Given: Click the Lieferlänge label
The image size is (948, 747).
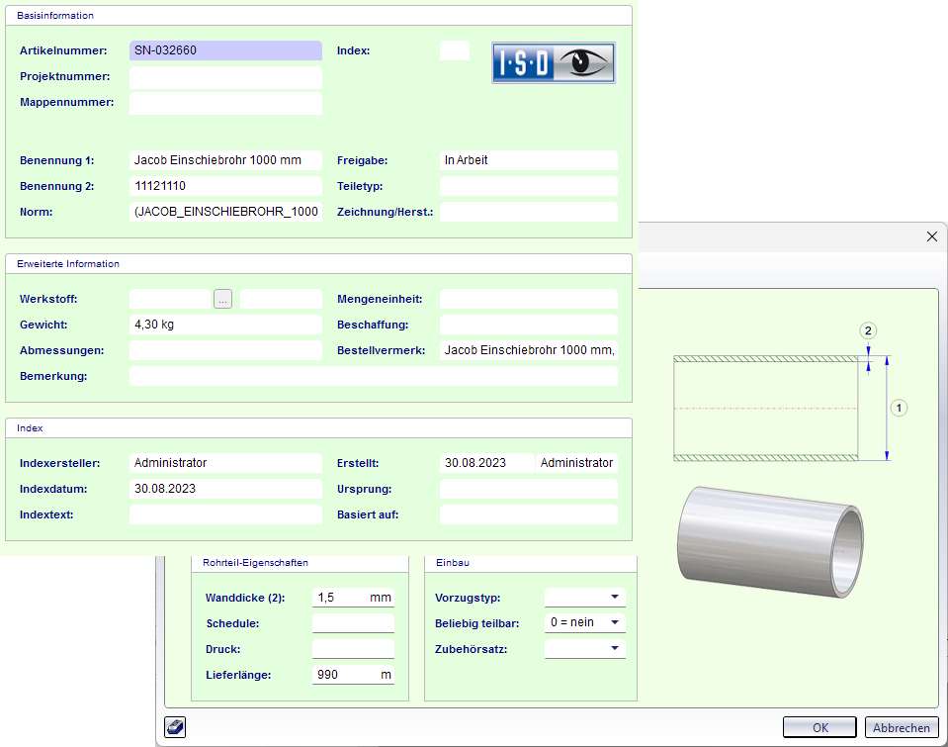Looking at the screenshot, I should [238, 675].
